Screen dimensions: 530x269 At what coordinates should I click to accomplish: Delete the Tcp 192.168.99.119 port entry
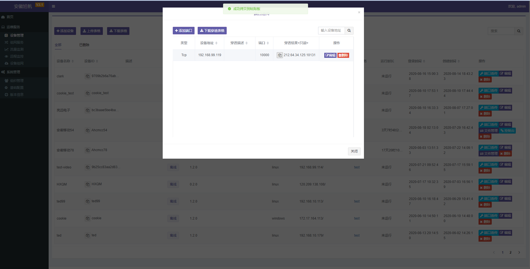[343, 55]
